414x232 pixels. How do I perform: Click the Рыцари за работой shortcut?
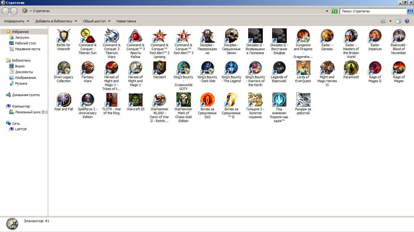303,100
